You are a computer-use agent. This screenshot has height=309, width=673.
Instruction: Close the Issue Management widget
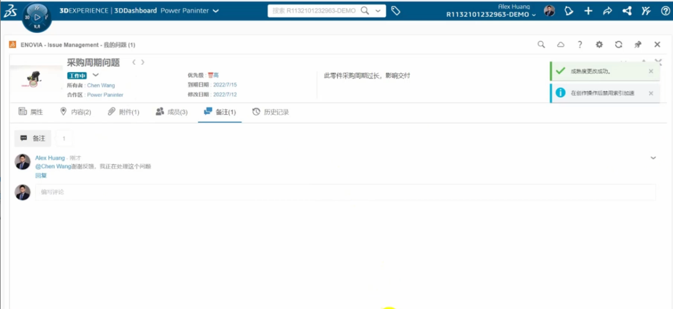coord(657,44)
